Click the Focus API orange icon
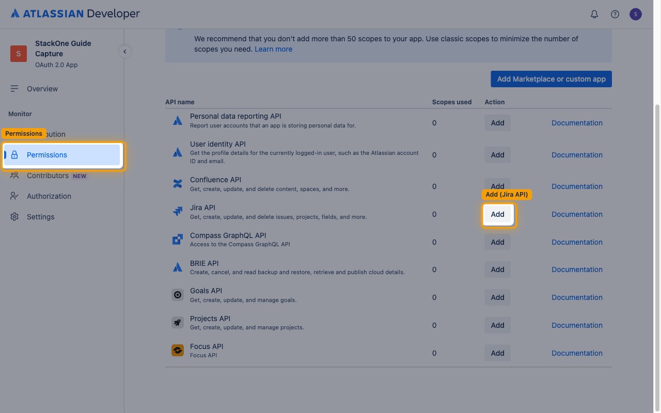Viewport: 661px width, 413px height. [x=178, y=351]
